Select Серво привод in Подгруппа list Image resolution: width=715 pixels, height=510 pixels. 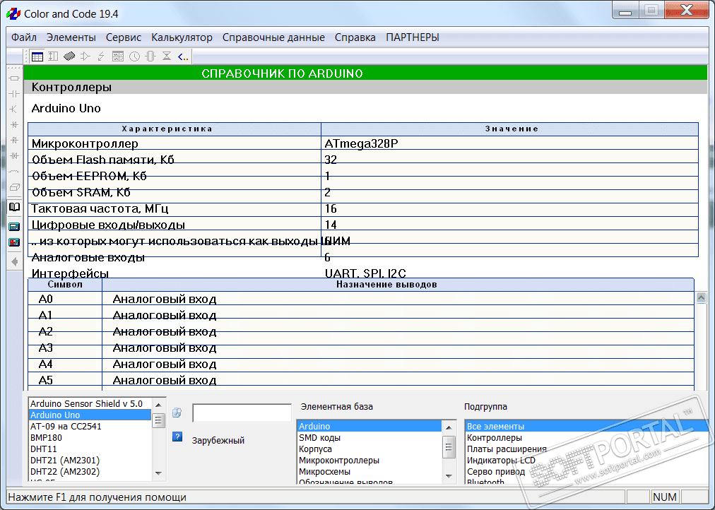tap(589, 472)
